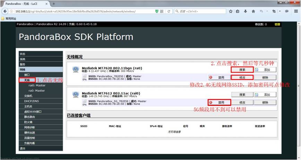Click 退出 to log out
The width and height of the screenshot is (301, 160).
(41, 148)
